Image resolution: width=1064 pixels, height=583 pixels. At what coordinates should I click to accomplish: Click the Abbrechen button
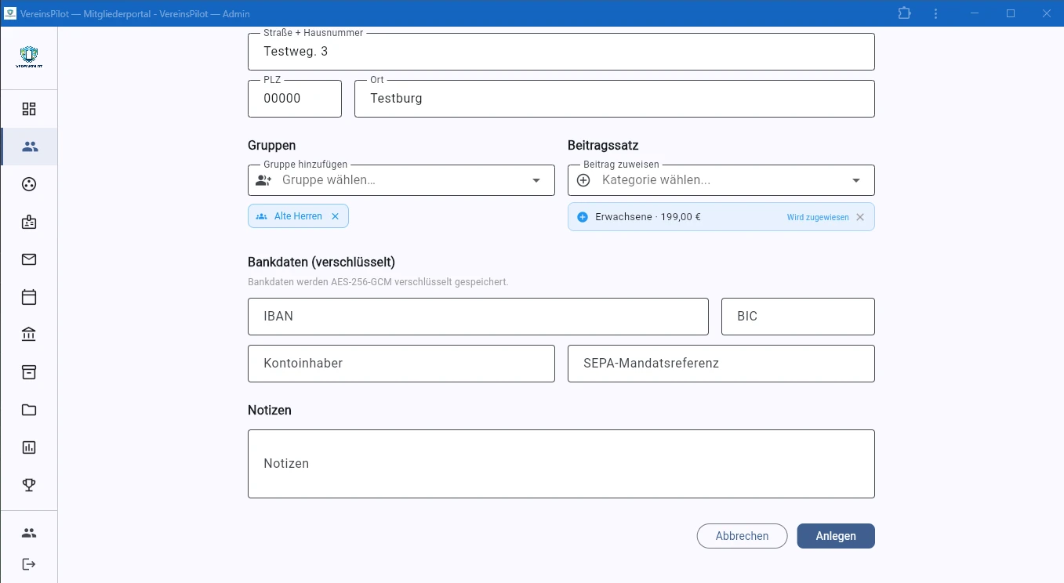tap(742, 536)
